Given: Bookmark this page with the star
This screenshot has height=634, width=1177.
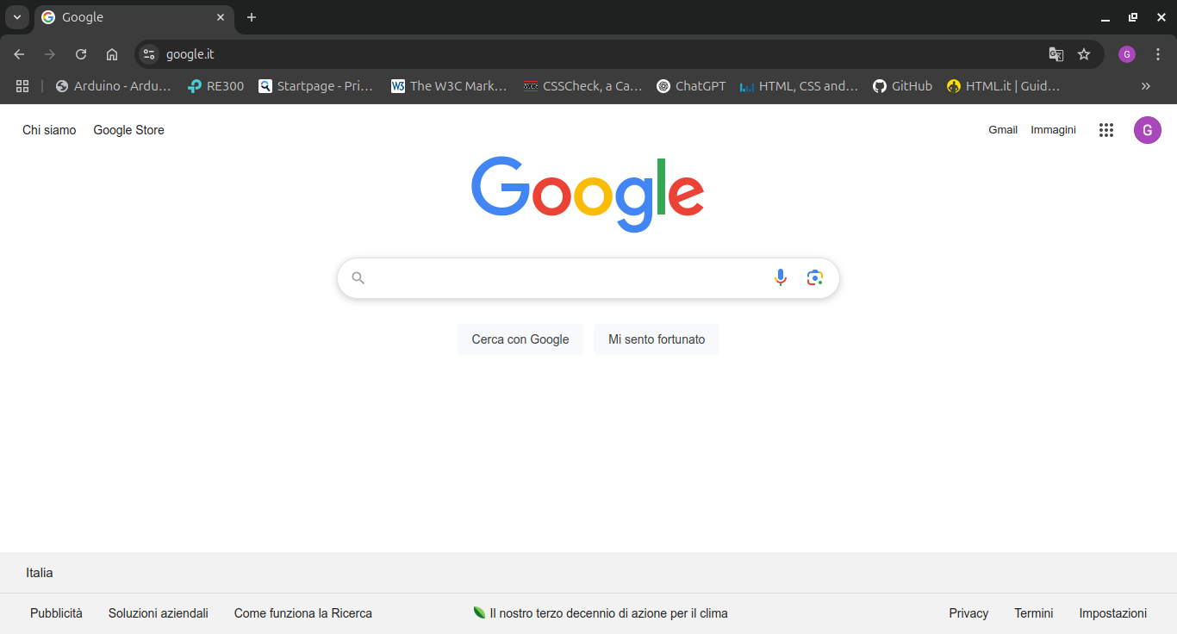Looking at the screenshot, I should [x=1084, y=54].
